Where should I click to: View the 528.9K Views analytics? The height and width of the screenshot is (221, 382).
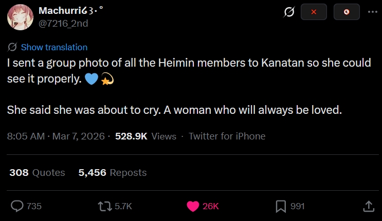(145, 136)
